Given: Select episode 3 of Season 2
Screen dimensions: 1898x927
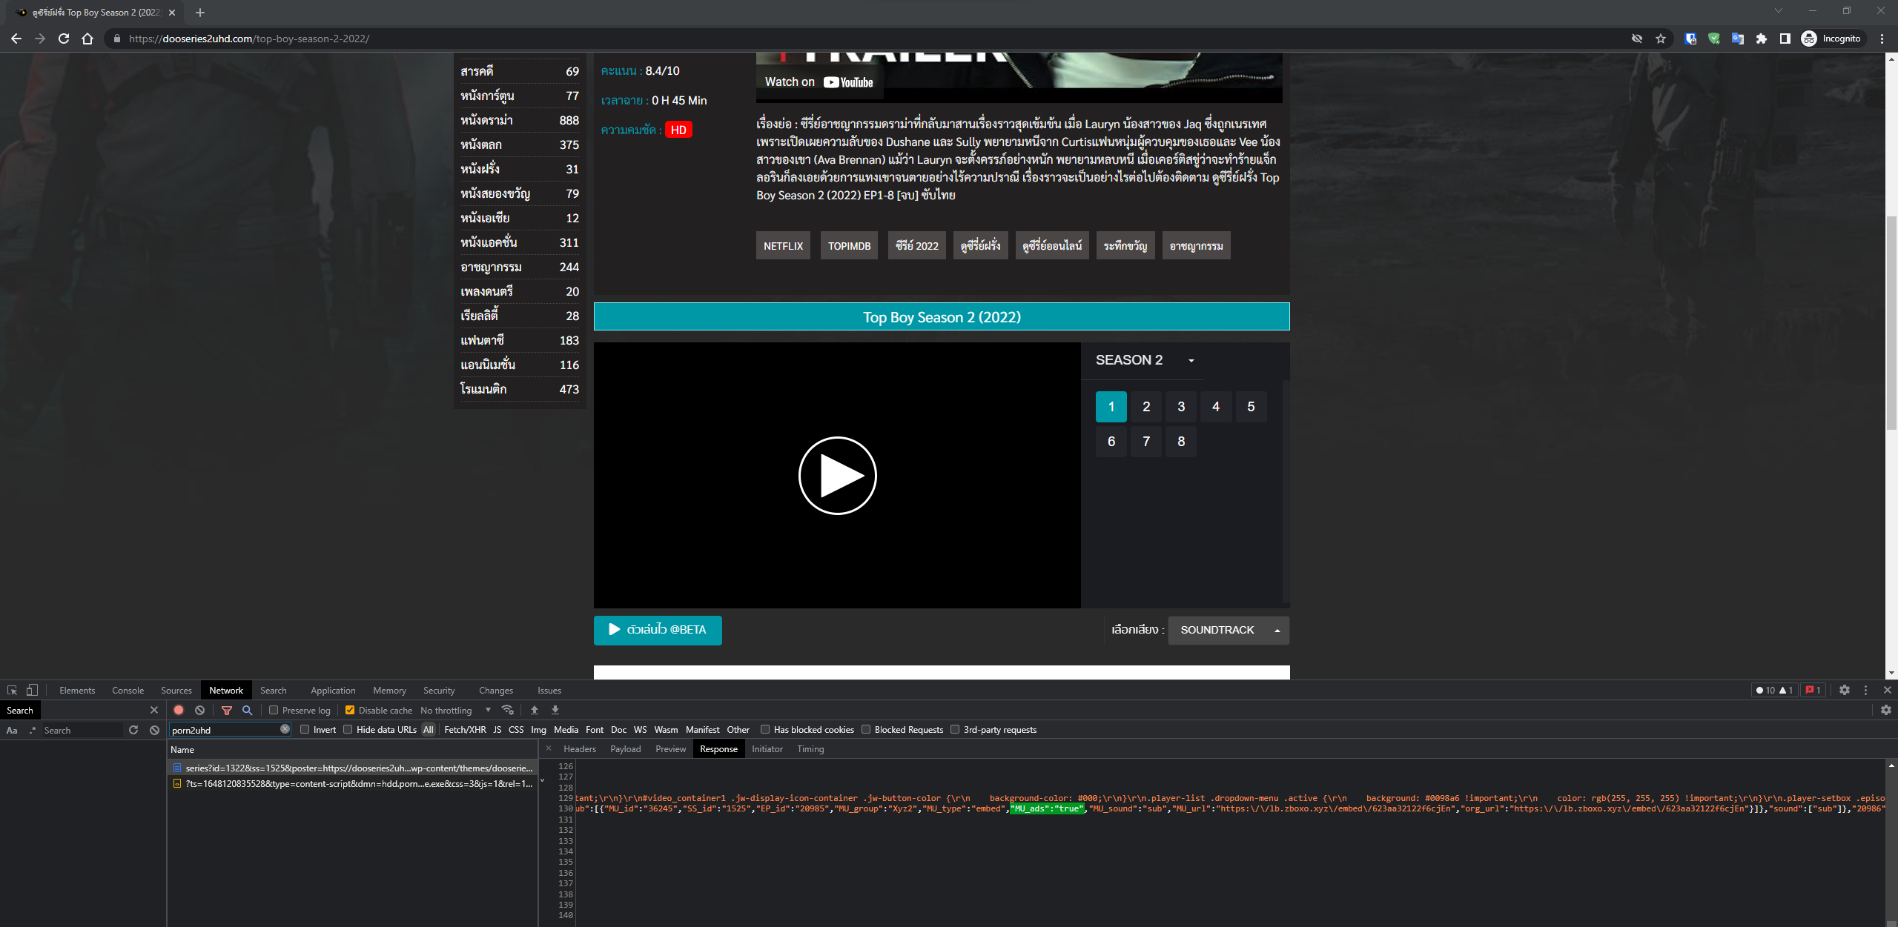Looking at the screenshot, I should click(x=1181, y=406).
